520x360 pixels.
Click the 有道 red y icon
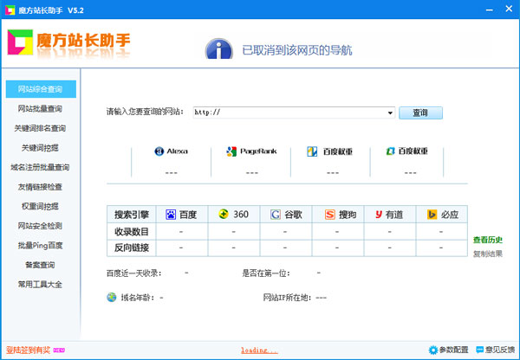pyautogui.click(x=379, y=215)
